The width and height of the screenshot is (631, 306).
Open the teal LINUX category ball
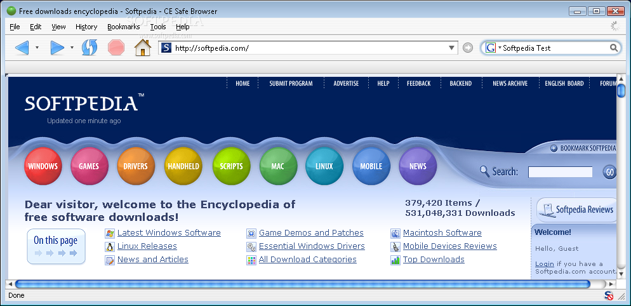click(x=324, y=166)
